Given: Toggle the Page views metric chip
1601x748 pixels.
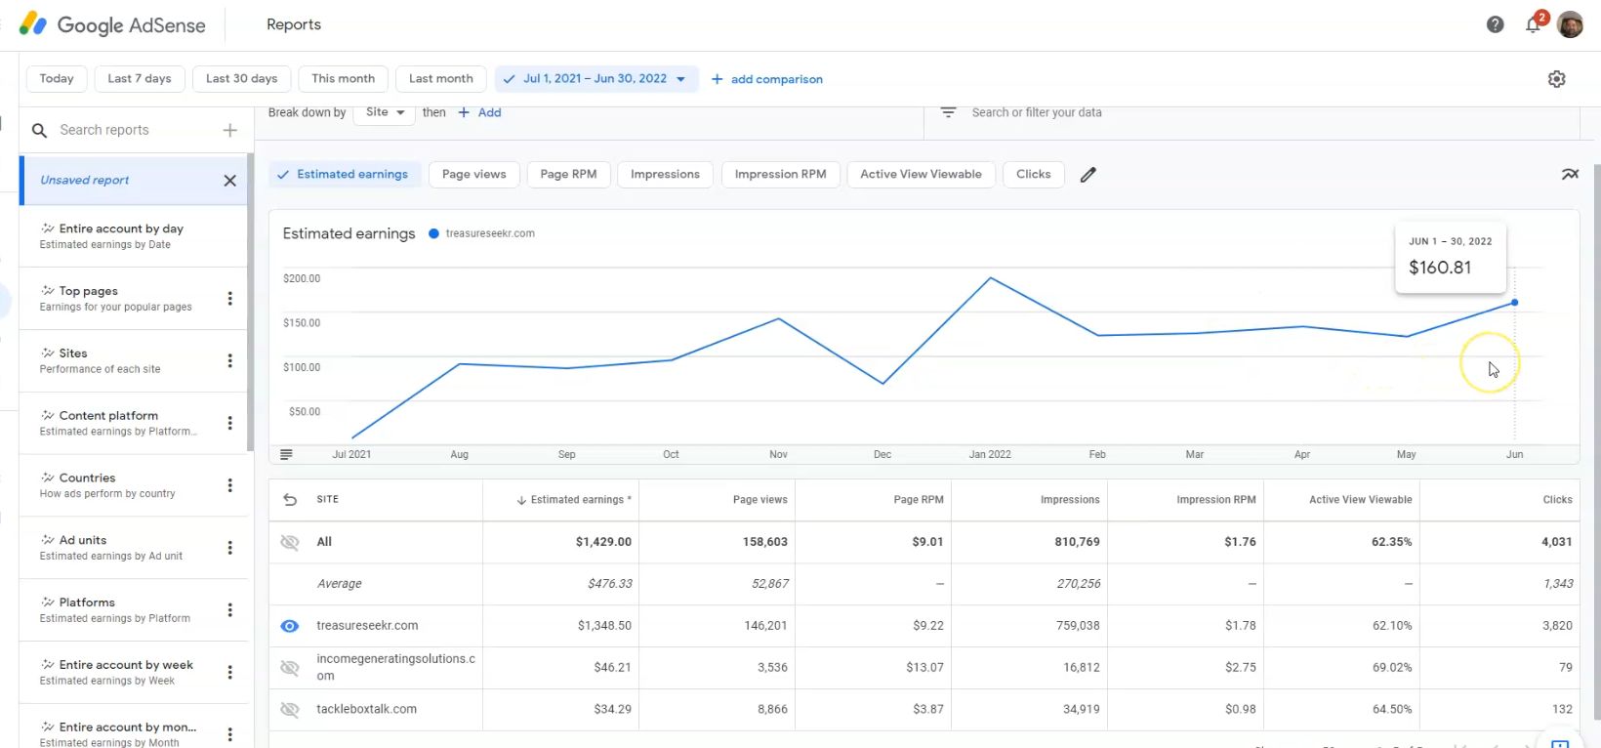Looking at the screenshot, I should [x=474, y=175].
